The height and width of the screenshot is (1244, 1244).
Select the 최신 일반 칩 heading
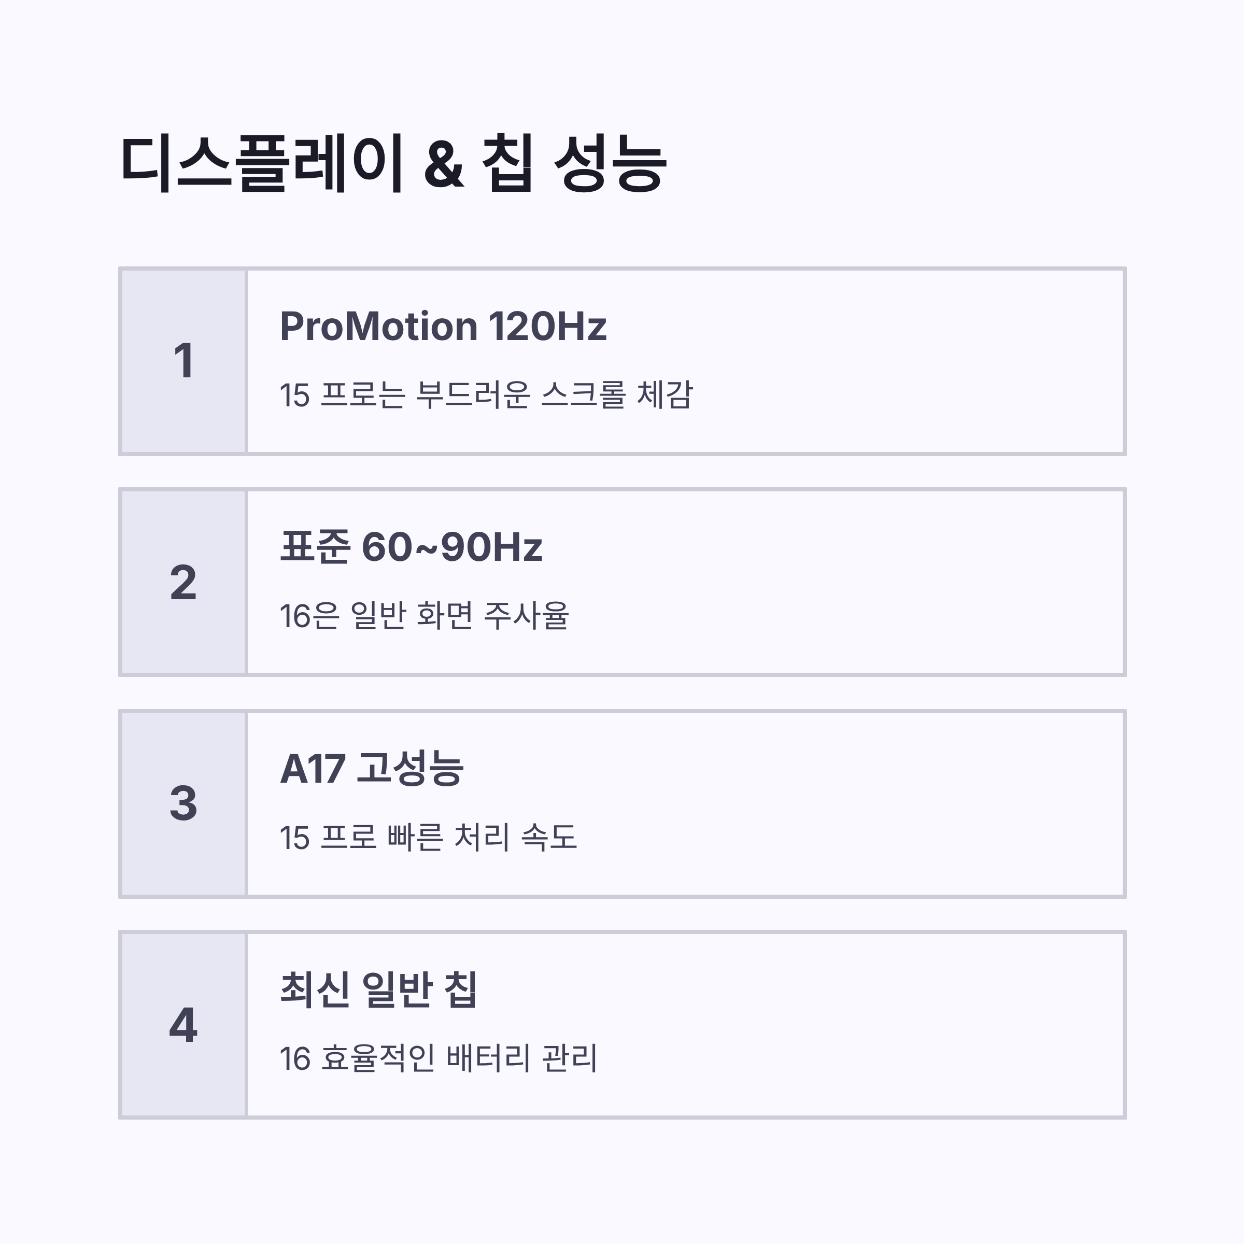(x=378, y=989)
